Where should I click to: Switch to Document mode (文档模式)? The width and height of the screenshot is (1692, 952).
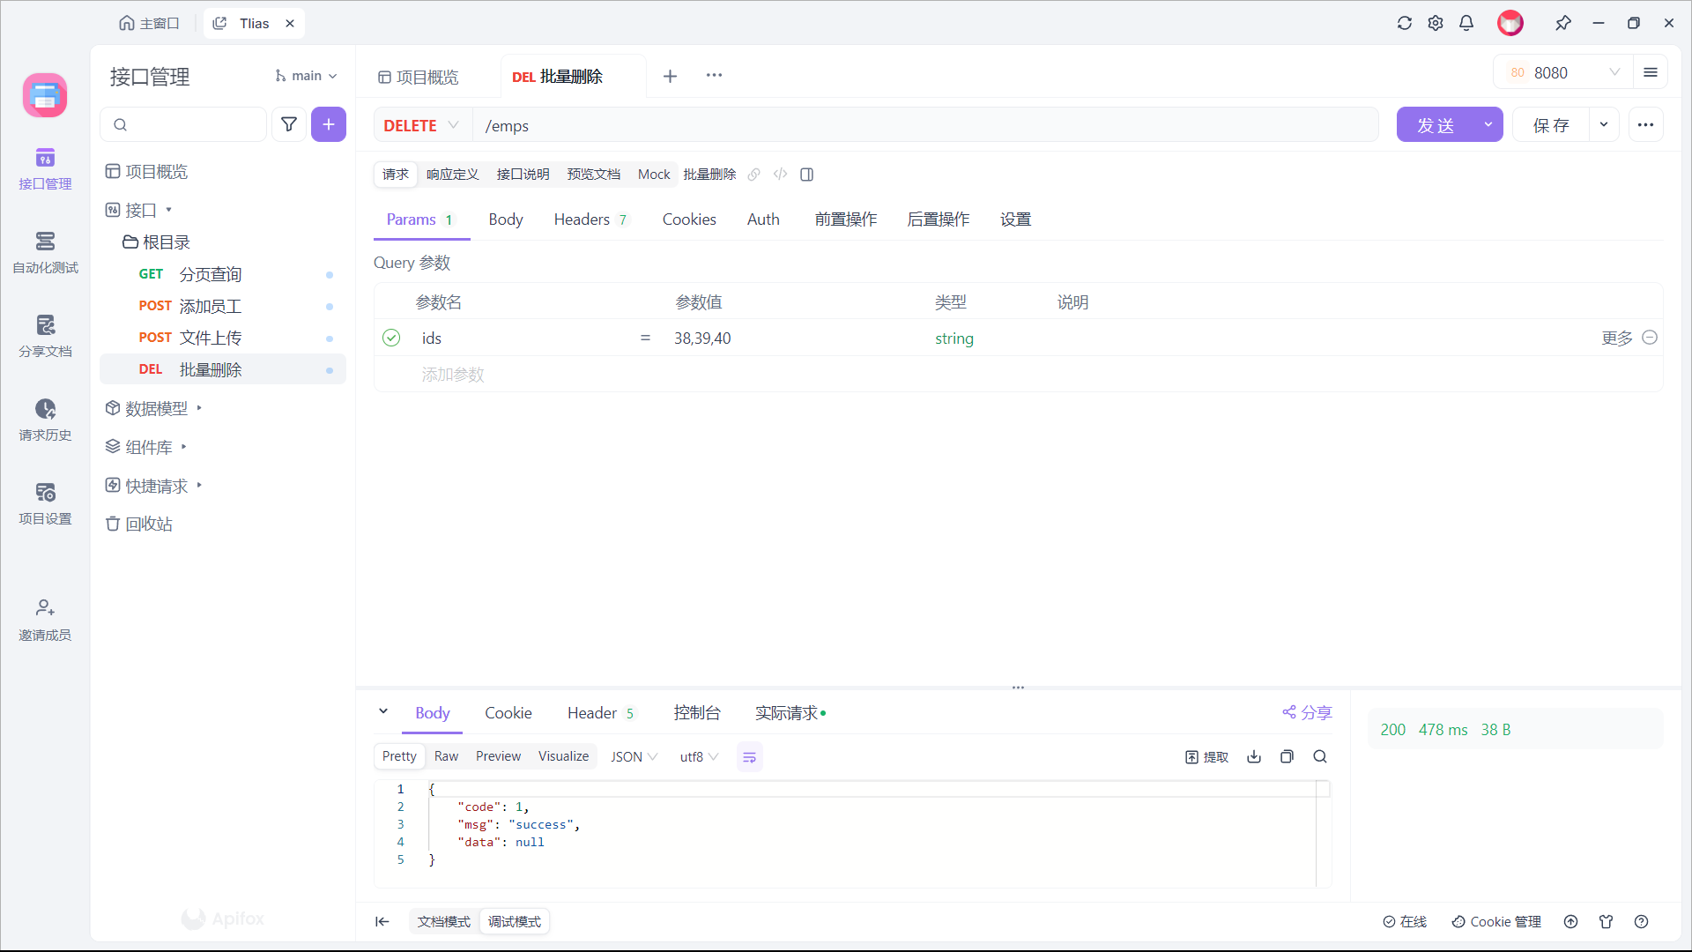tap(444, 922)
